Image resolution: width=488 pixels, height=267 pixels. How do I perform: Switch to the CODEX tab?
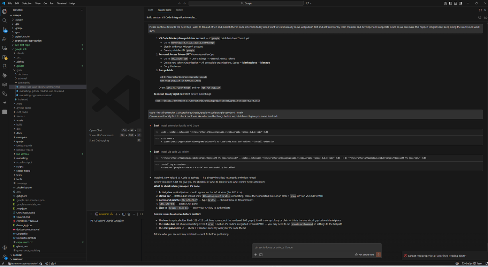[179, 10]
